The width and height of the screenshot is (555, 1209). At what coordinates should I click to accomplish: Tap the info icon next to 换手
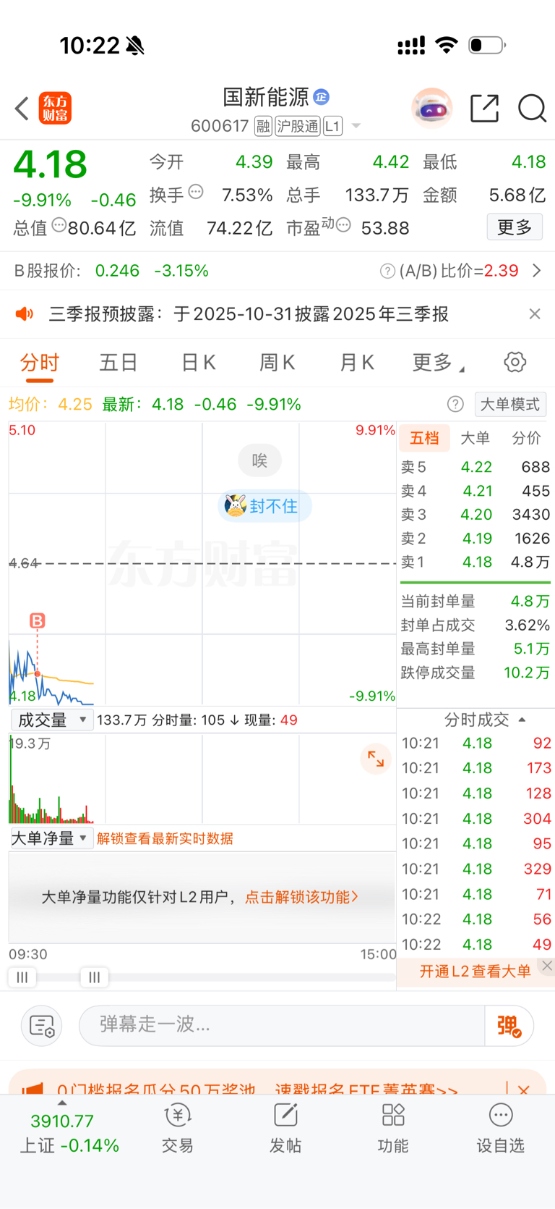click(x=196, y=192)
